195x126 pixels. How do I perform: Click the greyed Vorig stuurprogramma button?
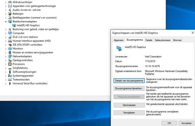129,97
